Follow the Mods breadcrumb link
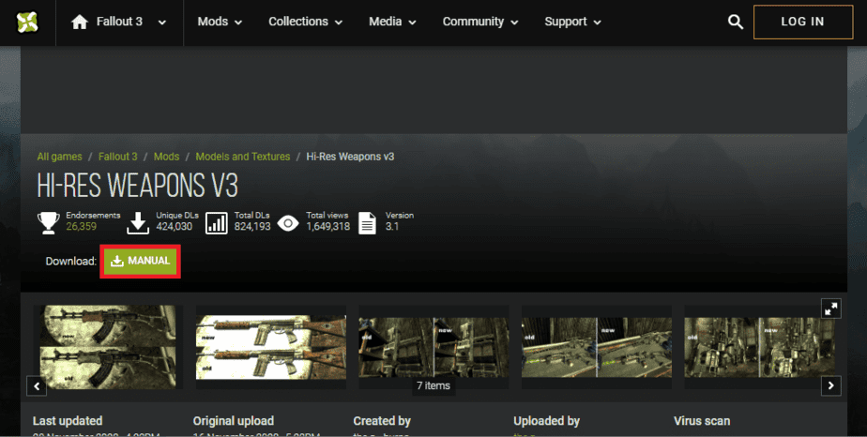This screenshot has height=437, width=867. pyautogui.click(x=166, y=157)
